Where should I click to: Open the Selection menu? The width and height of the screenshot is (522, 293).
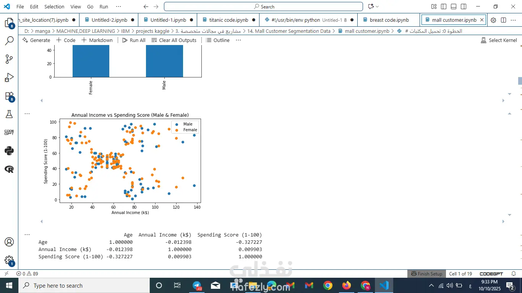[x=54, y=6]
